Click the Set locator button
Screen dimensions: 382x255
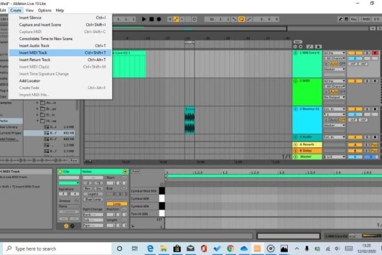[297, 41]
